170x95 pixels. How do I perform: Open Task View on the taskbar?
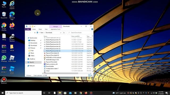click(49, 93)
